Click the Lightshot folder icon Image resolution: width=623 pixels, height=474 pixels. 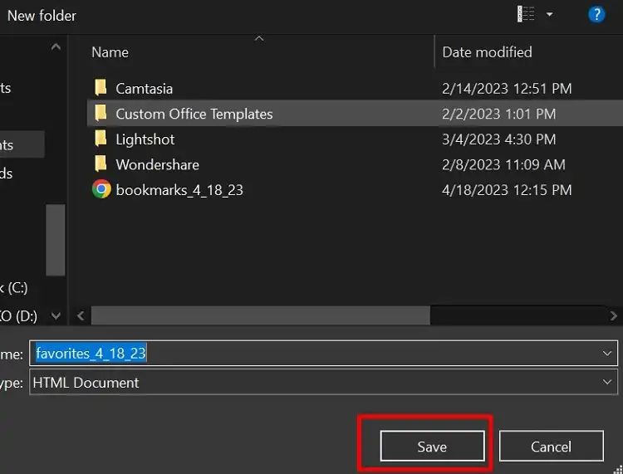[x=101, y=139]
